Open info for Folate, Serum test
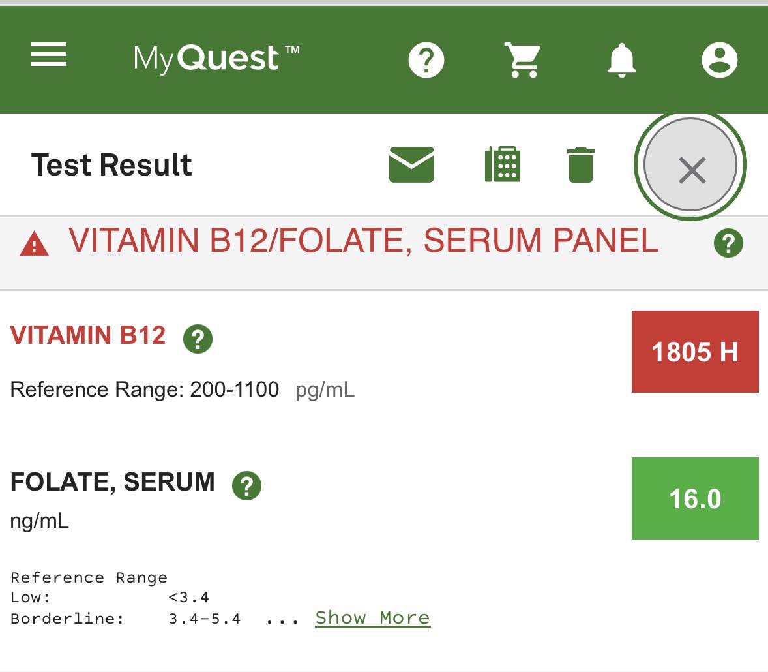 pyautogui.click(x=247, y=486)
